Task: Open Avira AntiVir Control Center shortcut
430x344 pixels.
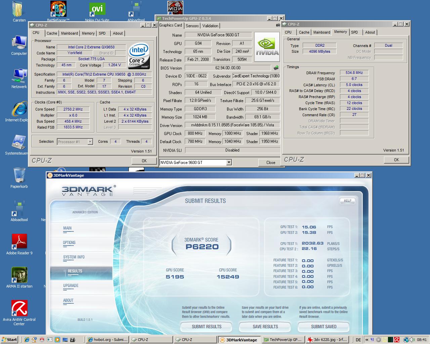Action: pyautogui.click(x=19, y=313)
